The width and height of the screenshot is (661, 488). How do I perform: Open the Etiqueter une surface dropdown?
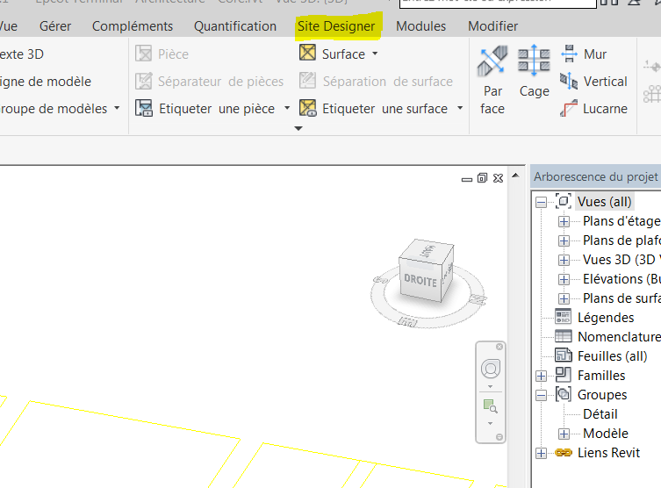[x=459, y=109]
